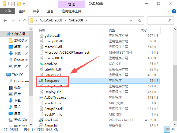Open the address bar history dropdown
The width and height of the screenshot is (177, 133).
pos(131,21)
